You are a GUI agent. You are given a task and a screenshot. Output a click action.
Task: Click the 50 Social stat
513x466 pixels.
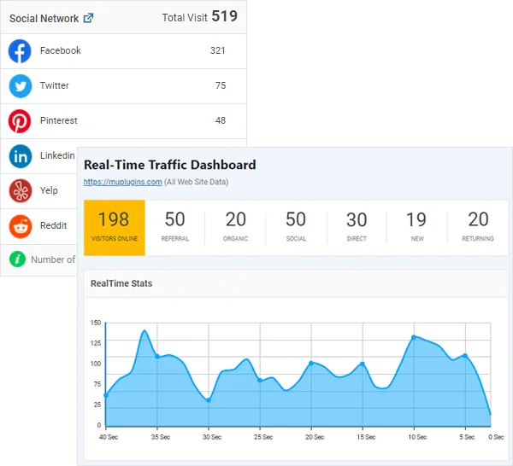coord(296,227)
